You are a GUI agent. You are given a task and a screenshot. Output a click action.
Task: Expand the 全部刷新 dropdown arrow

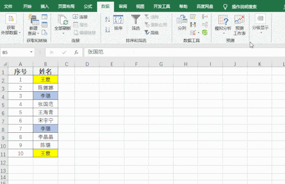coord(63,33)
